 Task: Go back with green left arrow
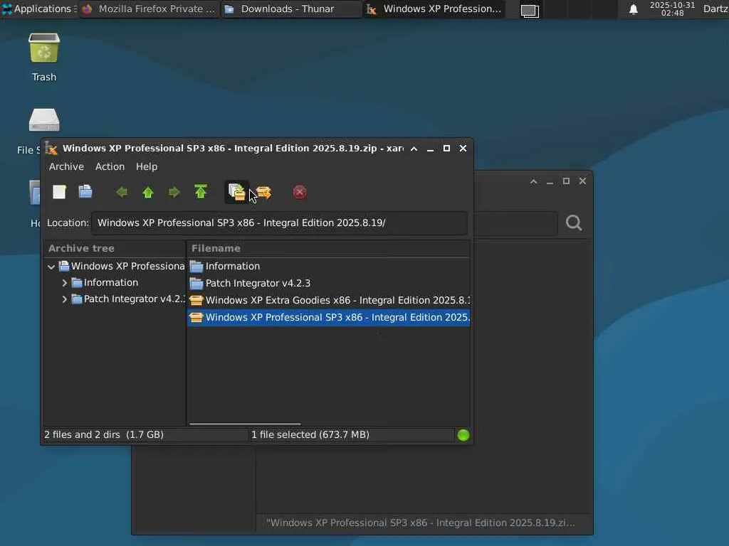coord(122,192)
